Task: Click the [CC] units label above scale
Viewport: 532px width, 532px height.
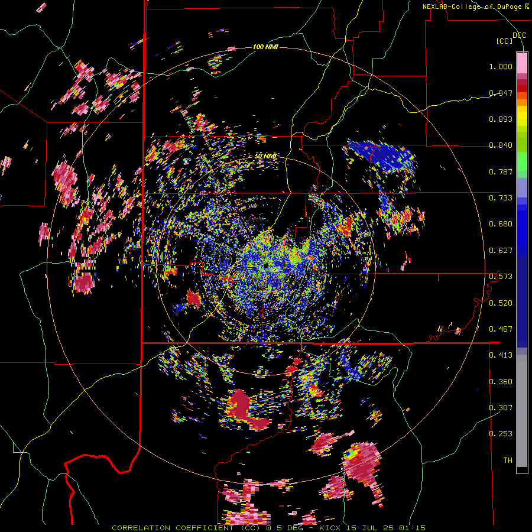Action: click(505, 41)
